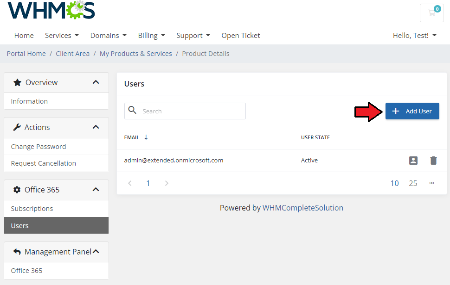
Task: Click the admin@extended.onmicrosoft.com email cell
Action: [174, 160]
